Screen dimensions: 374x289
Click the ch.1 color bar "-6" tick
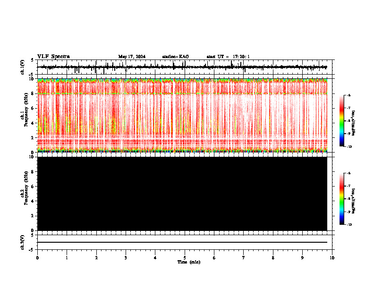coord(349,95)
